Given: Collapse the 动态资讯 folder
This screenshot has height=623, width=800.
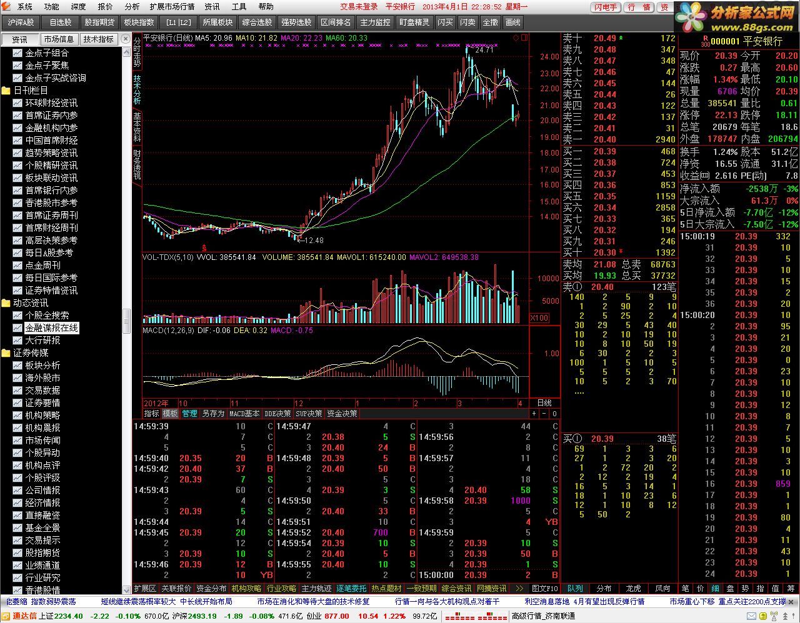Looking at the screenshot, I should pyautogui.click(x=25, y=303).
